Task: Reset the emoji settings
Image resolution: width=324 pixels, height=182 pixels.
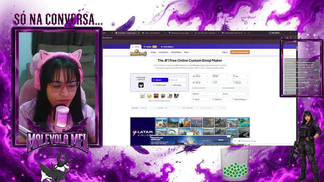Action: click(x=200, y=99)
